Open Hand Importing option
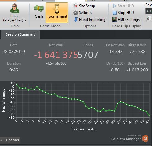 click(90, 20)
